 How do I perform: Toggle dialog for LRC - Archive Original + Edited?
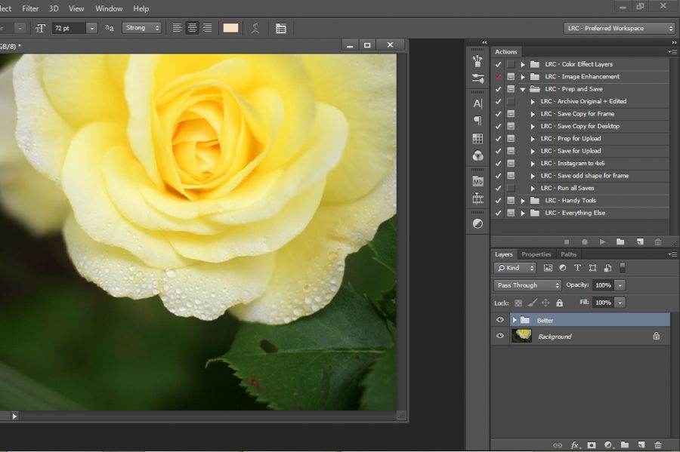pyautogui.click(x=512, y=101)
